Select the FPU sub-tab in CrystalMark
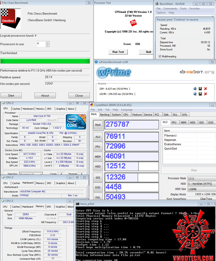The image size is (216, 261). tap(174, 122)
